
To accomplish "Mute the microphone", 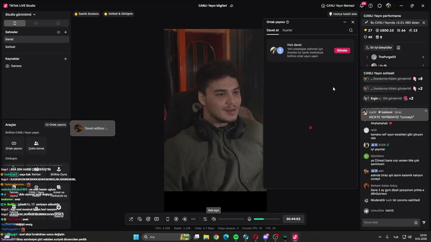I will click(249, 219).
